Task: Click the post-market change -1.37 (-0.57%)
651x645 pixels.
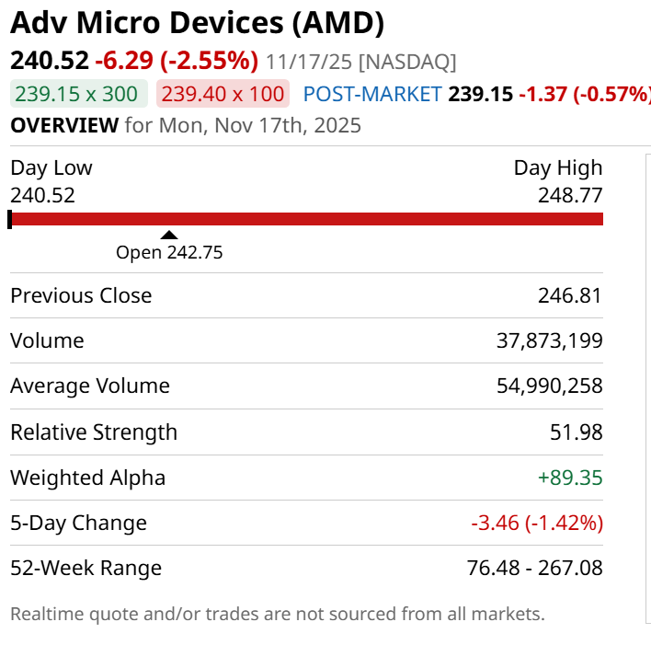Action: coord(585,94)
